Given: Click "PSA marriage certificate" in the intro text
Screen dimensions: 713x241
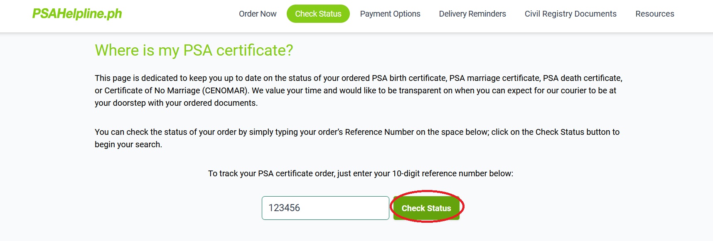Looking at the screenshot, I should [494, 78].
